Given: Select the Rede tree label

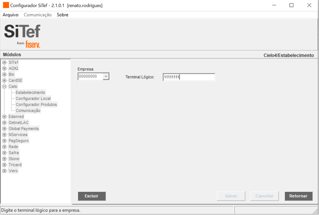Looking at the screenshot, I should tap(13, 147).
